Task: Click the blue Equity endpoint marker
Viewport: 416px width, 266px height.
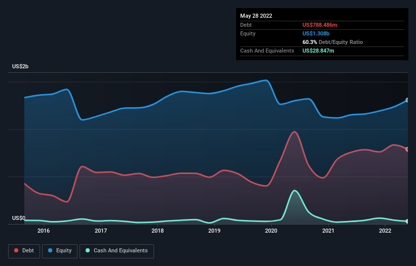Action: pos(407,100)
